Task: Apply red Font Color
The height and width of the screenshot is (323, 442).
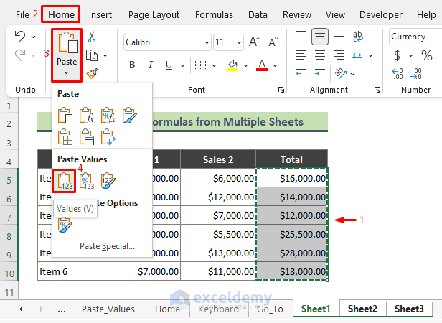Action: tap(262, 65)
